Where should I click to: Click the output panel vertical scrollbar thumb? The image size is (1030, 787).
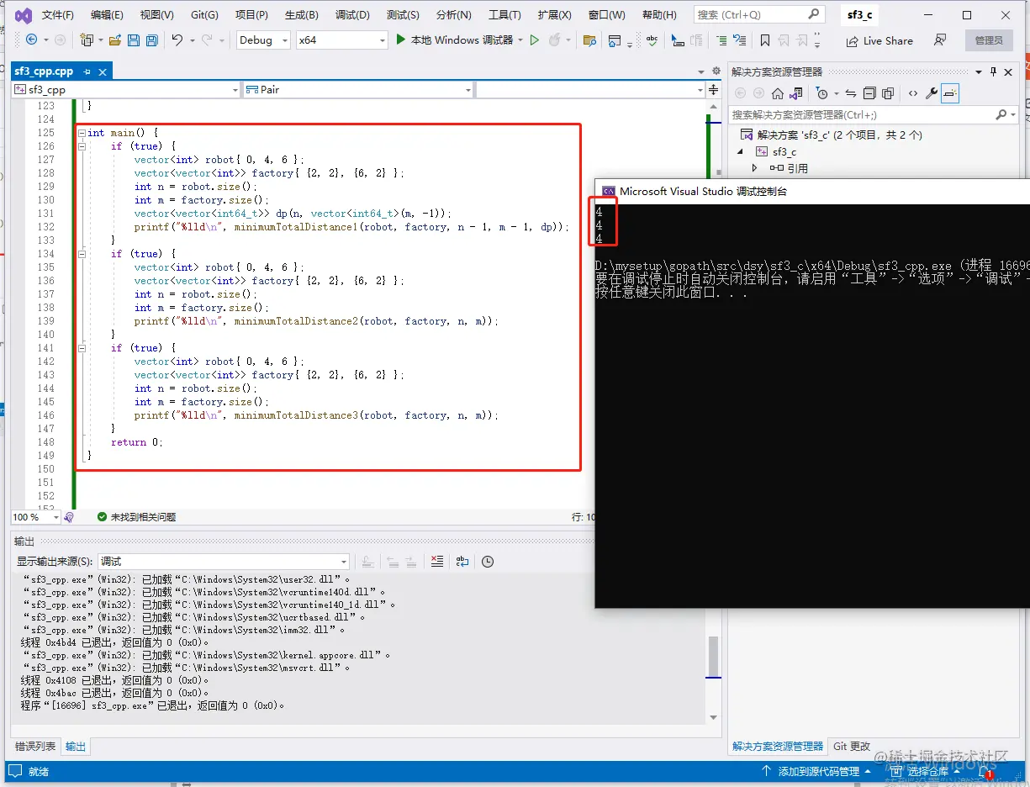[x=713, y=657]
